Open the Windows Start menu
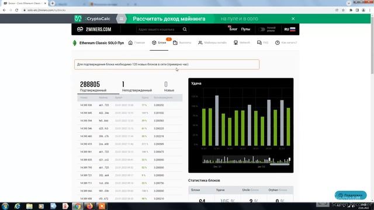Image resolution: width=374 pixels, height=210 pixels. 5,206
